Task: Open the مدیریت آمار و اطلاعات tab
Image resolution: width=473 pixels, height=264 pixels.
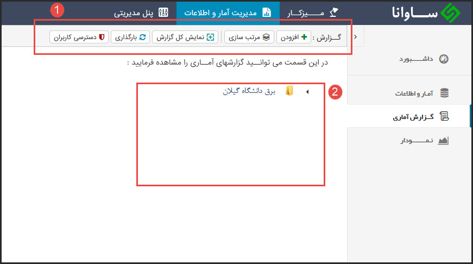Action: click(x=228, y=12)
